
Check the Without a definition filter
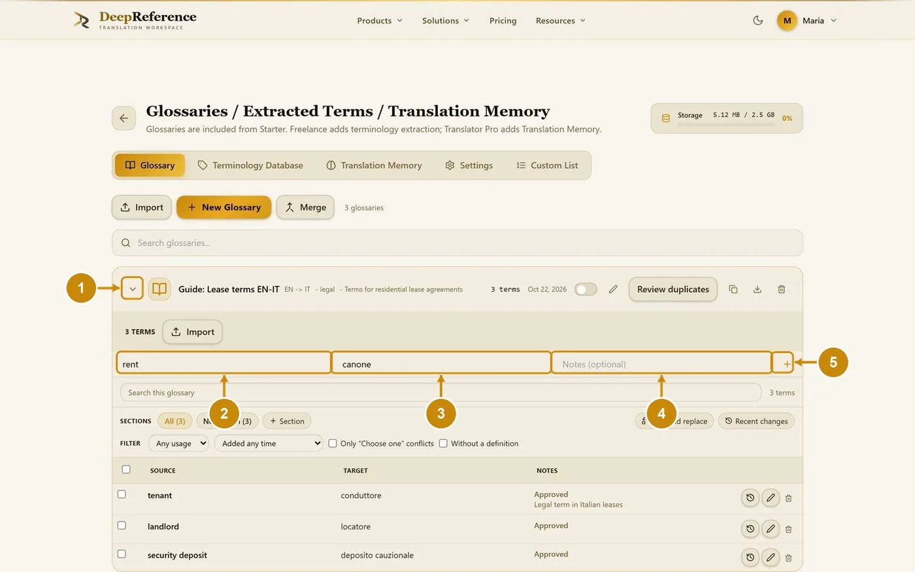tap(443, 443)
